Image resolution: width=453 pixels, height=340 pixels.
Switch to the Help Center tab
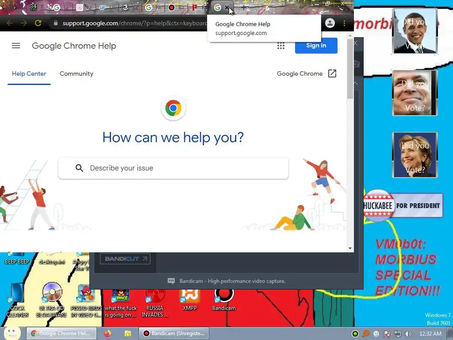click(29, 74)
